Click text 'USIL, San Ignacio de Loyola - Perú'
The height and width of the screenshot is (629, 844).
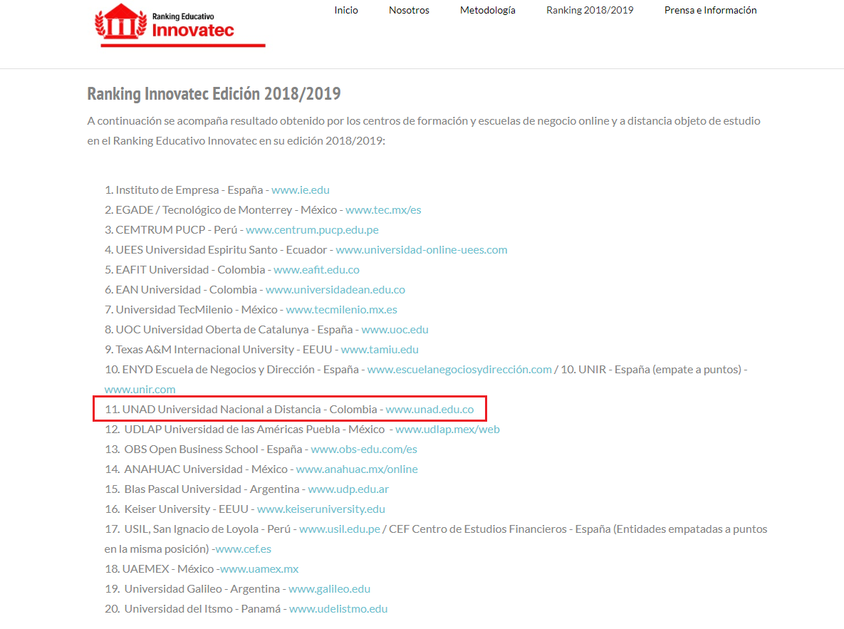tap(207, 529)
